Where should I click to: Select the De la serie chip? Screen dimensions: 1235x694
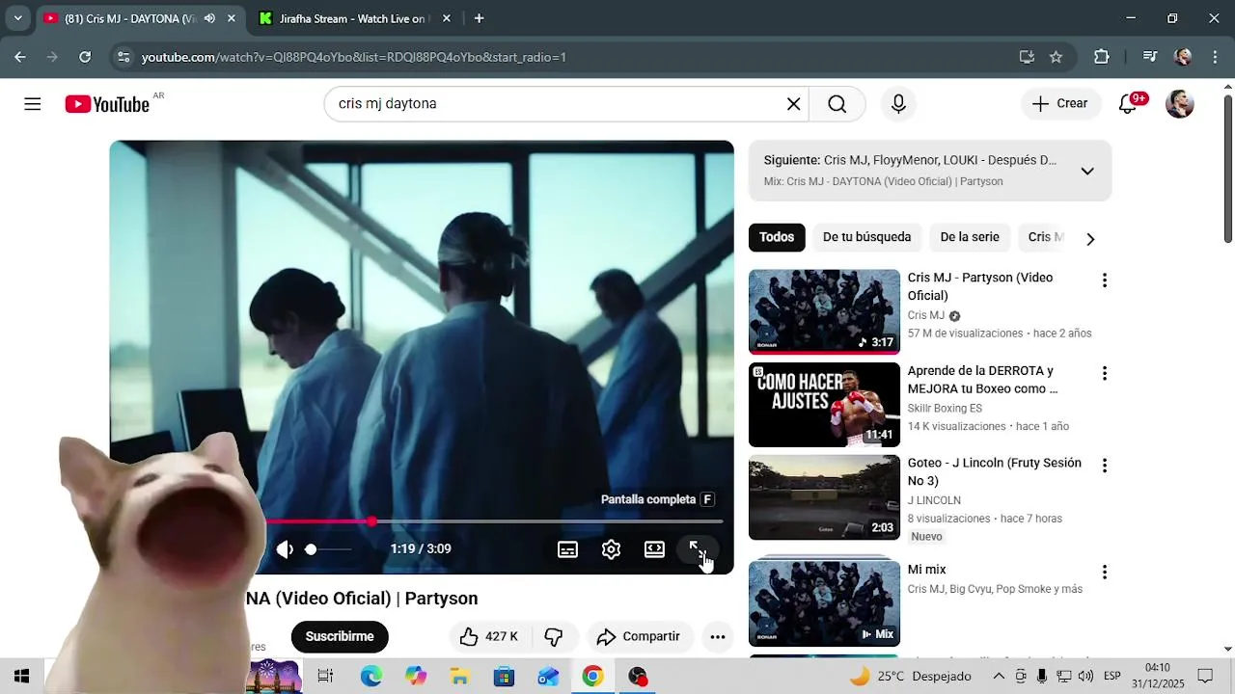click(x=970, y=237)
